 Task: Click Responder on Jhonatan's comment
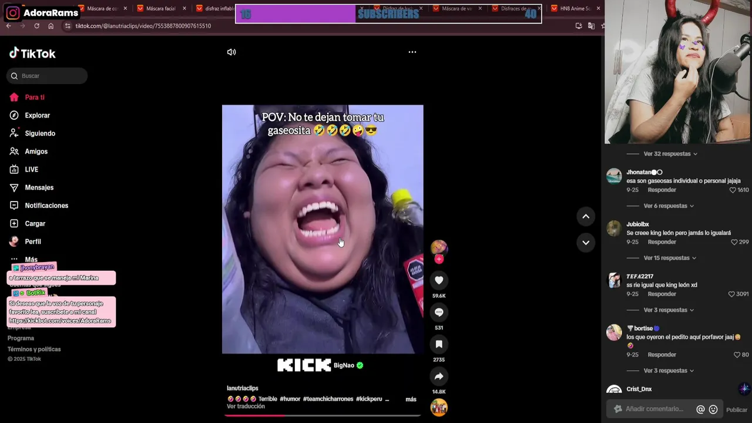[x=662, y=190]
